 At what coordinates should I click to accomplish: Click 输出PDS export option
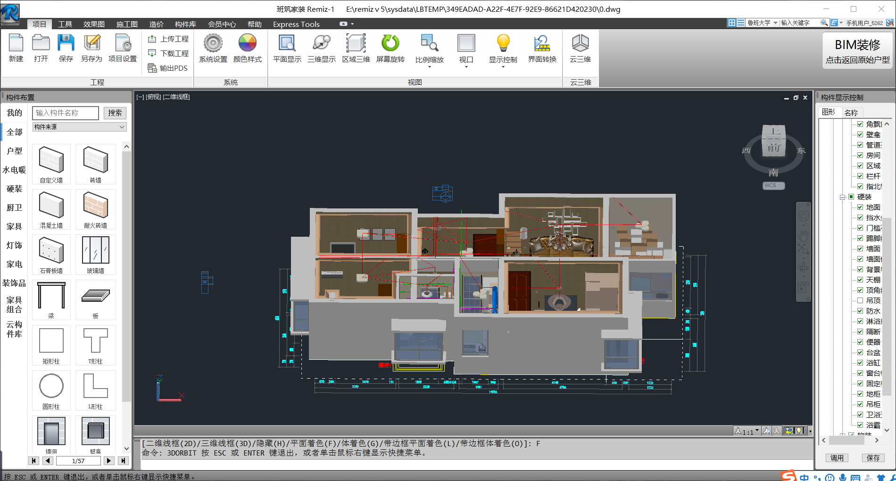pyautogui.click(x=167, y=68)
